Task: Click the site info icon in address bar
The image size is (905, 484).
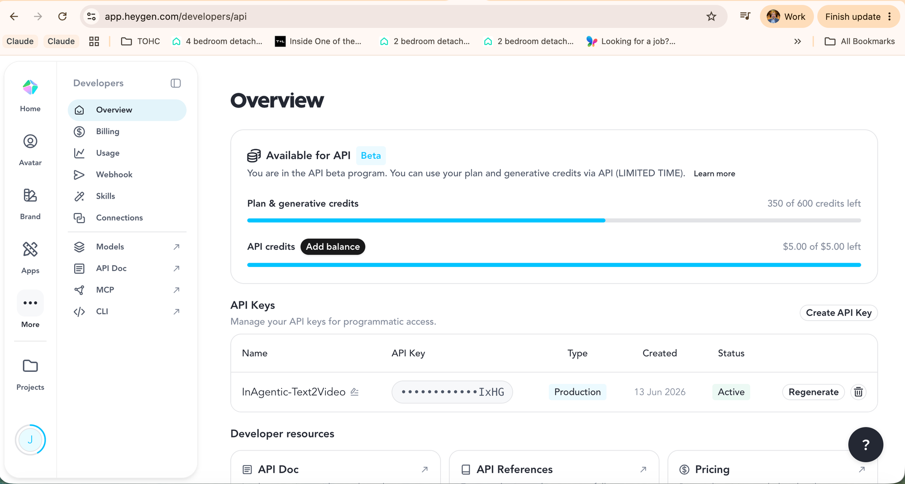Action: [91, 17]
